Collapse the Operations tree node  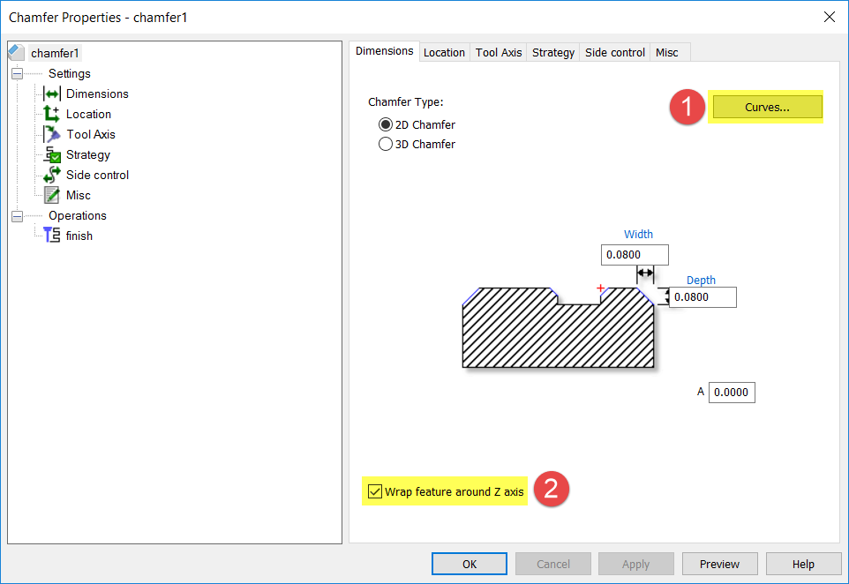coord(18,215)
